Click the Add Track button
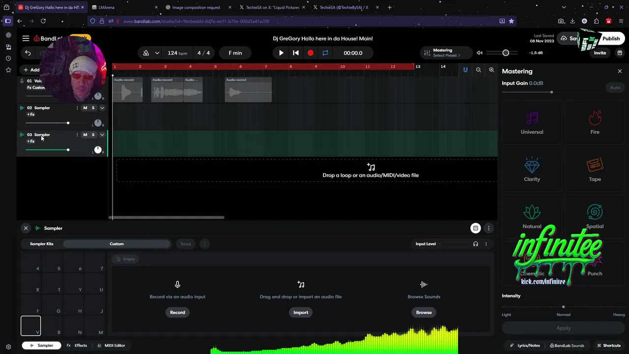This screenshot has height=354, width=629. tap(31, 70)
